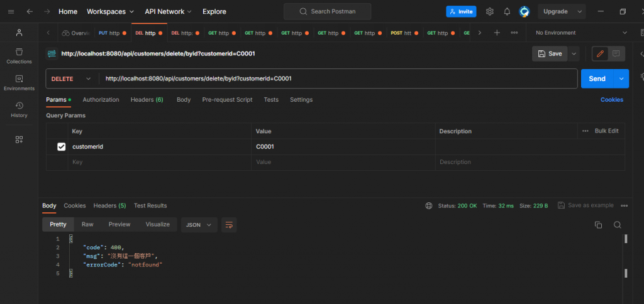The width and height of the screenshot is (644, 304).
Task: Open the request Body tab
Action: click(x=184, y=100)
